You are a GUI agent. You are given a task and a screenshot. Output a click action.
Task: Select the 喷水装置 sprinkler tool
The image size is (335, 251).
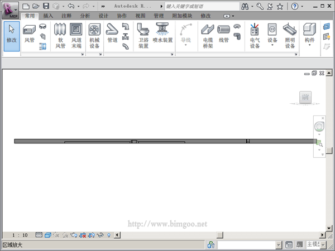pos(162,33)
